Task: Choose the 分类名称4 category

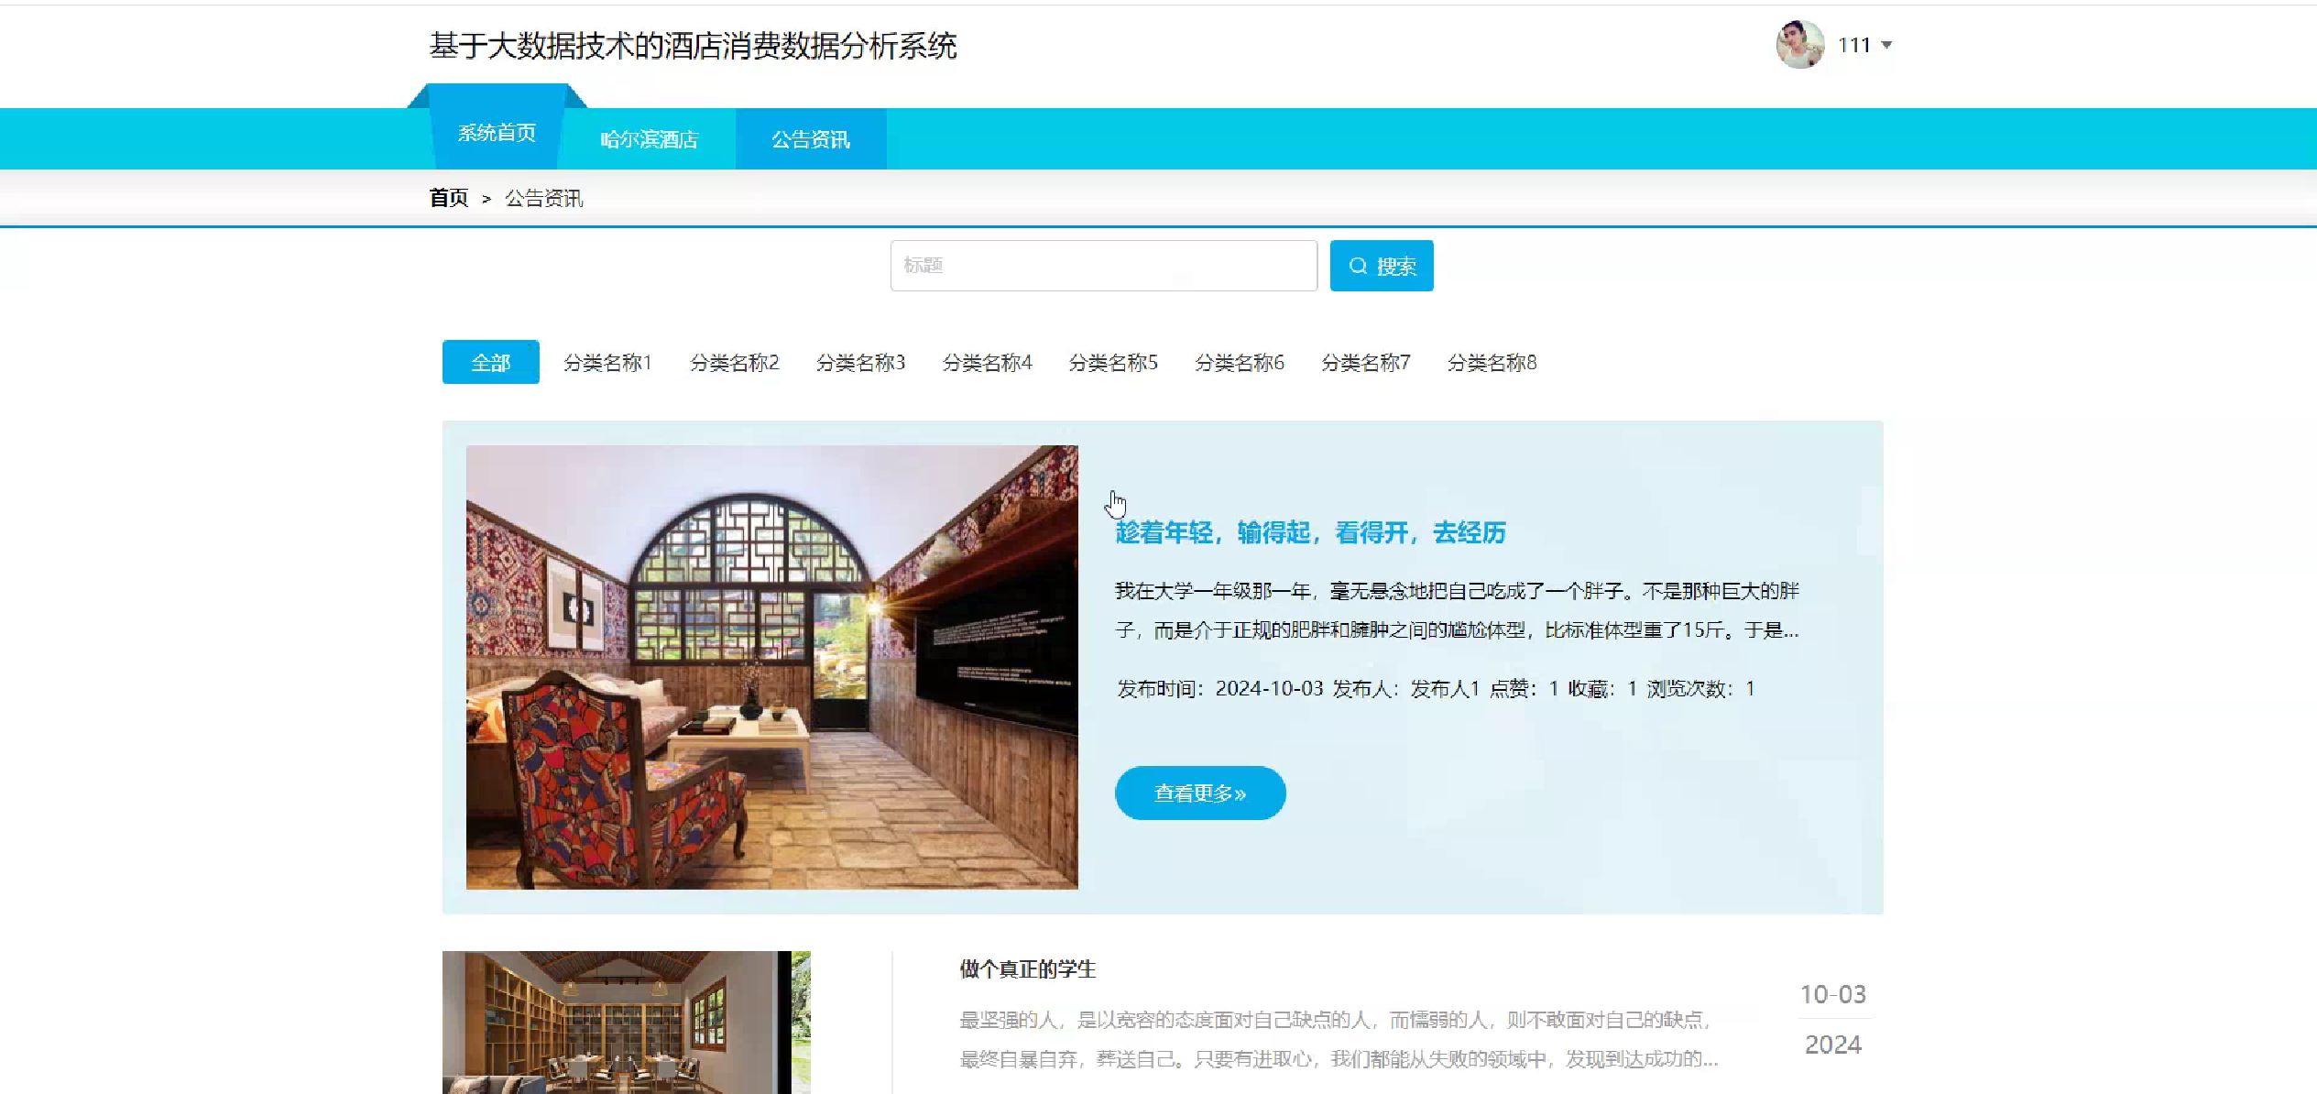Action: [987, 363]
